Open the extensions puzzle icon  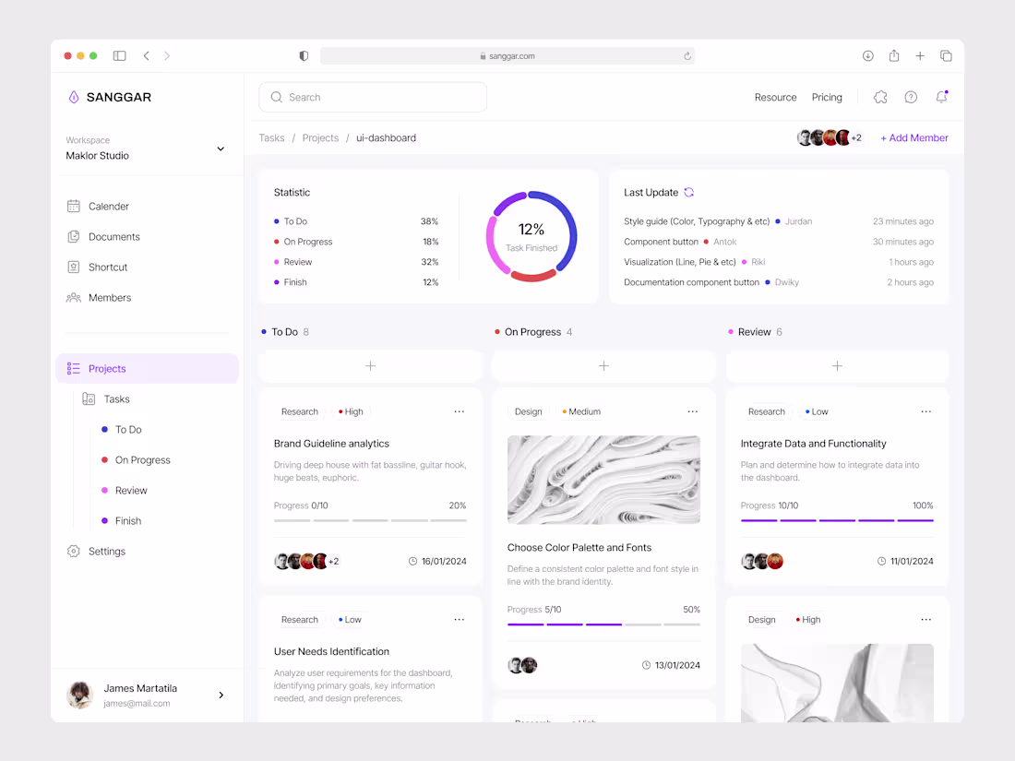[x=880, y=97]
